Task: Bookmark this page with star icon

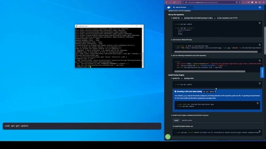Action: point(240,2)
